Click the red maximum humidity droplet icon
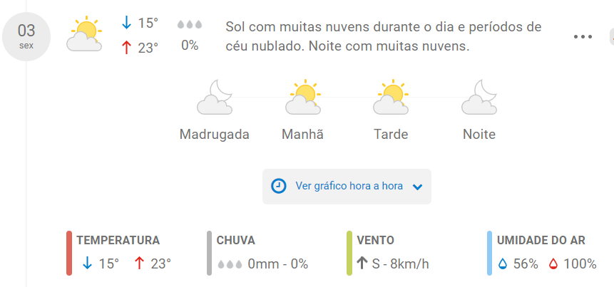 [x=553, y=264]
